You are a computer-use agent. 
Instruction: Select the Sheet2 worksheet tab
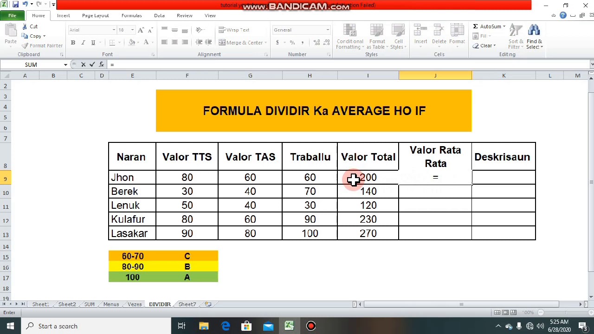(67, 304)
